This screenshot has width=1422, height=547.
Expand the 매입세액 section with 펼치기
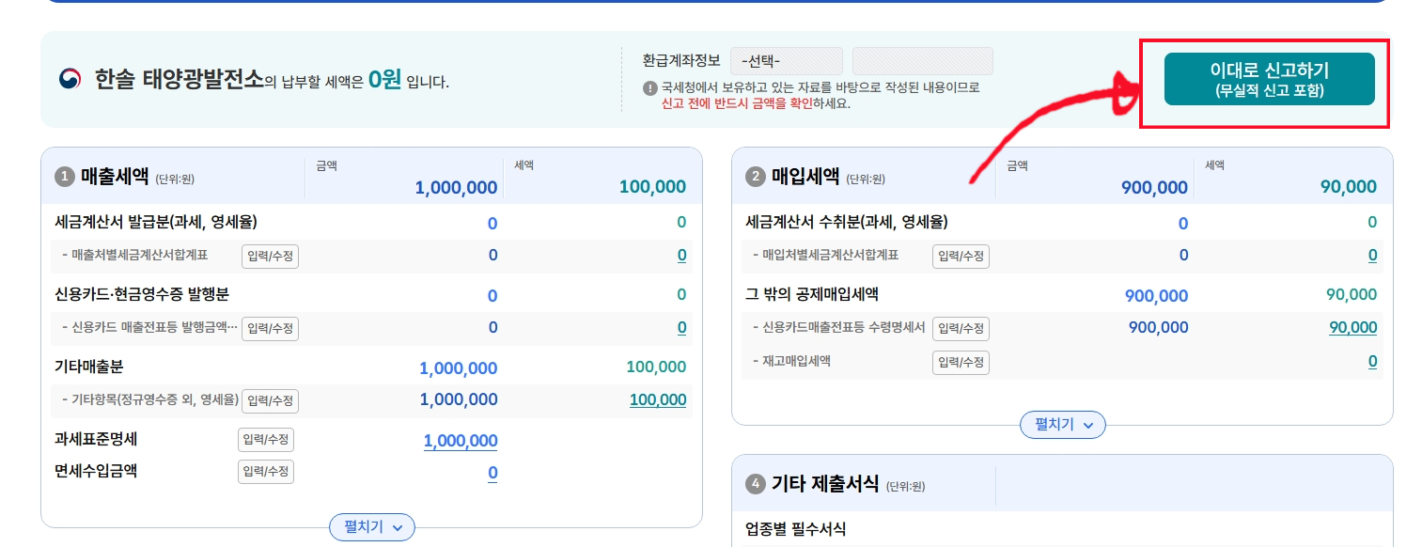click(x=1062, y=425)
